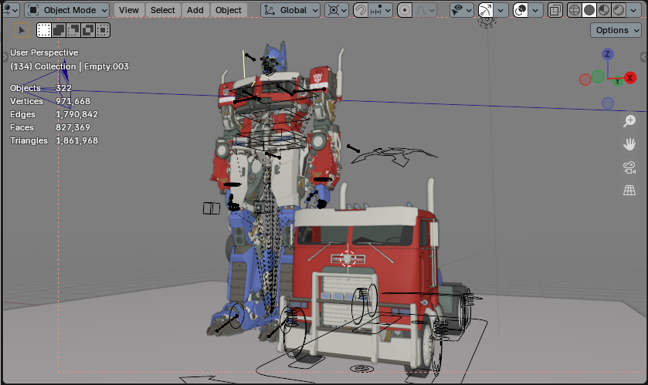
Task: Select material preview shading mode
Action: 604,10
